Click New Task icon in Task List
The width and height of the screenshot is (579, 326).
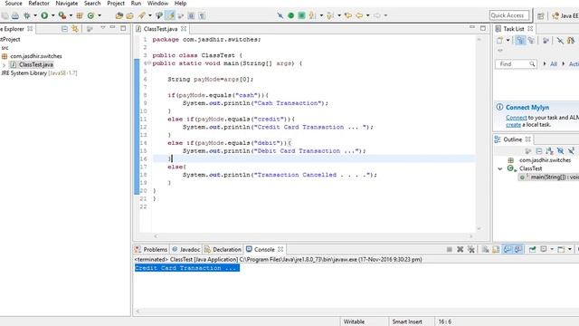point(499,40)
